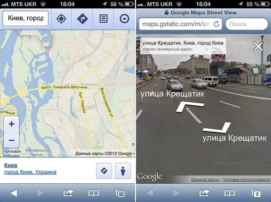Viewport: 271px width, 202px height.
Task: Launch Street View pegman icon
Action: coord(123,171)
